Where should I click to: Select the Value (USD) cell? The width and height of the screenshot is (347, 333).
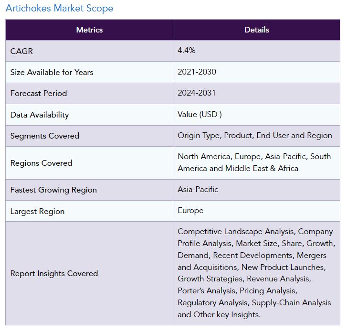(200, 114)
